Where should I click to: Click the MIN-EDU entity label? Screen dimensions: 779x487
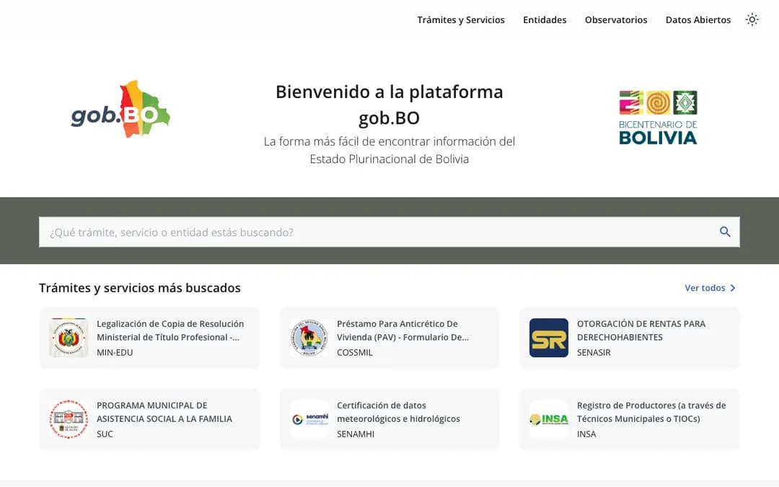[x=115, y=352]
